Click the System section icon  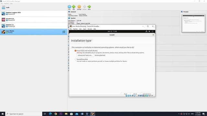(x=69, y=18)
